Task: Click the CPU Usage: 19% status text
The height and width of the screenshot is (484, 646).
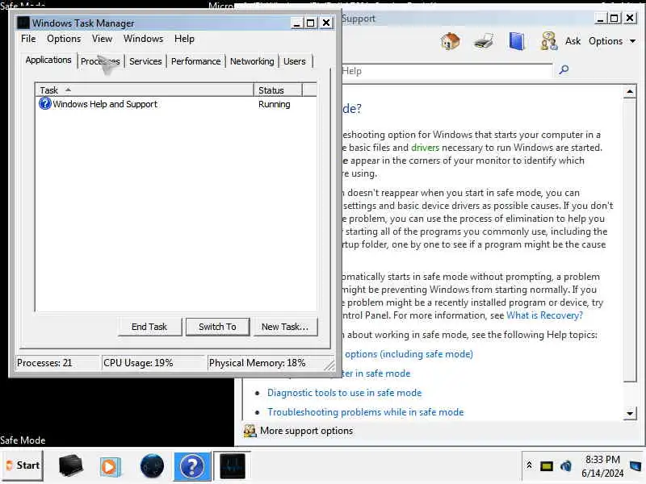Action: click(x=138, y=363)
